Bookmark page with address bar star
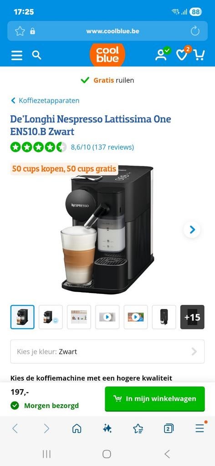This screenshot has width=215, height=466. [20, 31]
